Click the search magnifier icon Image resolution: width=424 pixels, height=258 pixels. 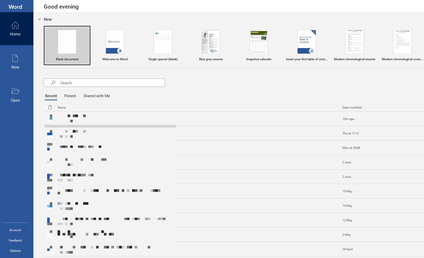[x=53, y=82]
